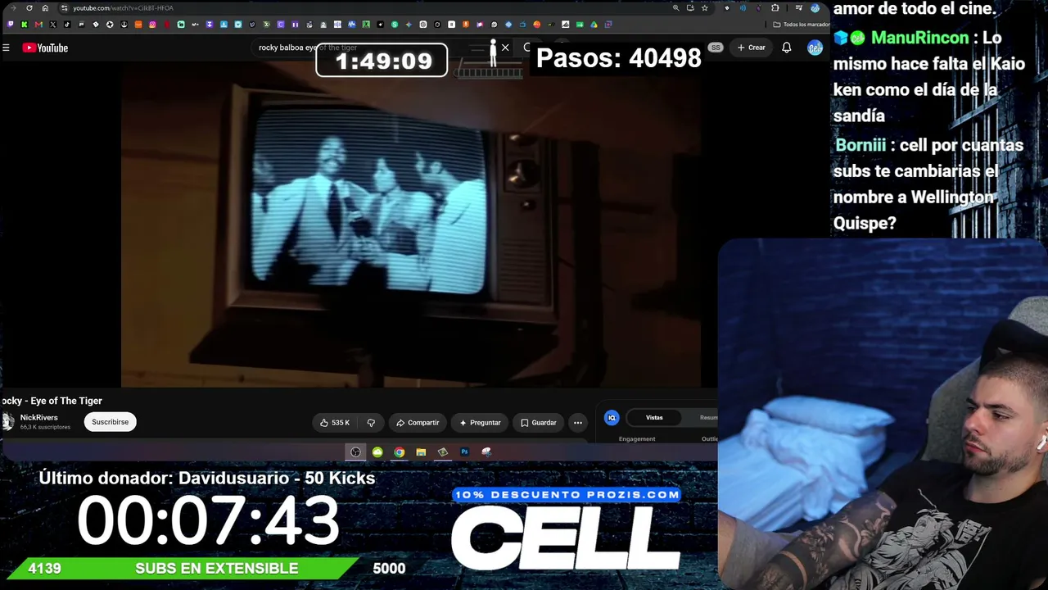The height and width of the screenshot is (590, 1048).
Task: Open the Gmail bookmark in the bookmarks bar
Action: (38, 25)
